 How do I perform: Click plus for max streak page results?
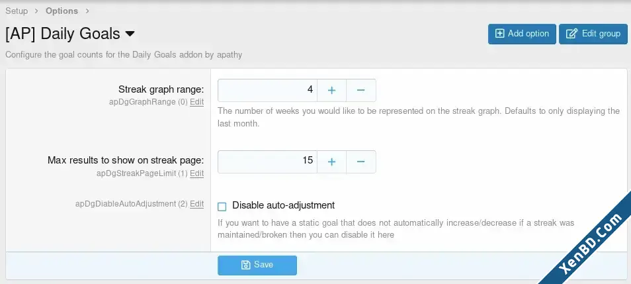point(331,162)
